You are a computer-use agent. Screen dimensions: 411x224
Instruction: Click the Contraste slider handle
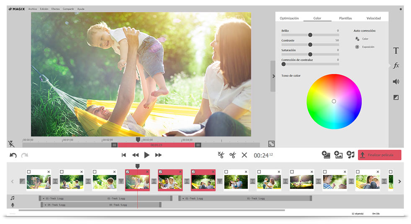pos(310,44)
